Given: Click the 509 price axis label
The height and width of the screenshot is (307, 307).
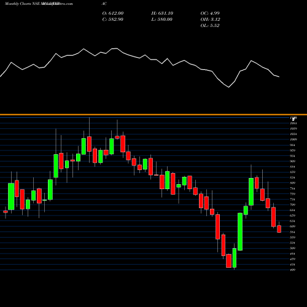Looking at the screenshot, I should [x=293, y=248].
